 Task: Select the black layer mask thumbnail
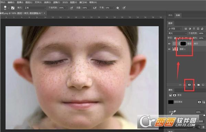183,44
